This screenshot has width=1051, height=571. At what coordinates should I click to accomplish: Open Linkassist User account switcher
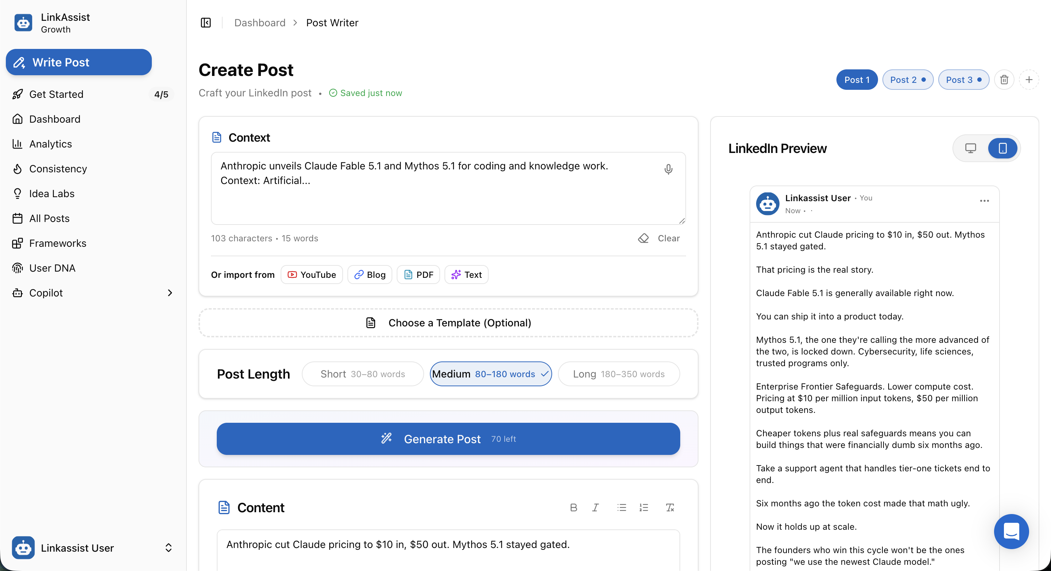coord(93,548)
